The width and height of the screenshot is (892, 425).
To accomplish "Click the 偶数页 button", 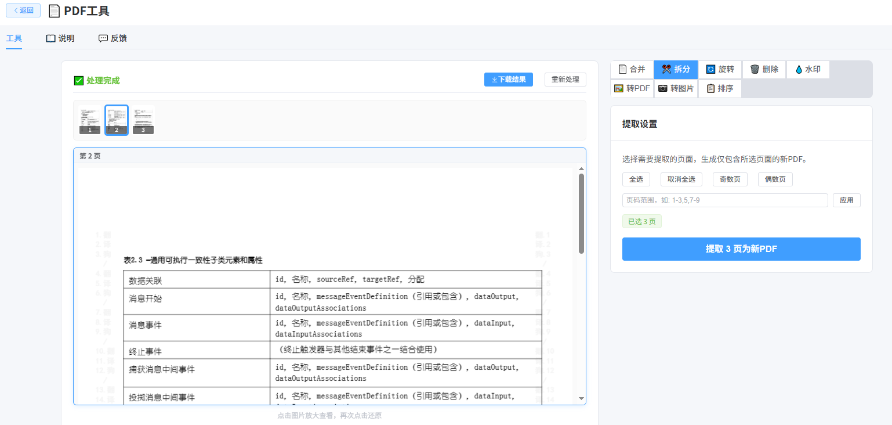I will coord(775,179).
